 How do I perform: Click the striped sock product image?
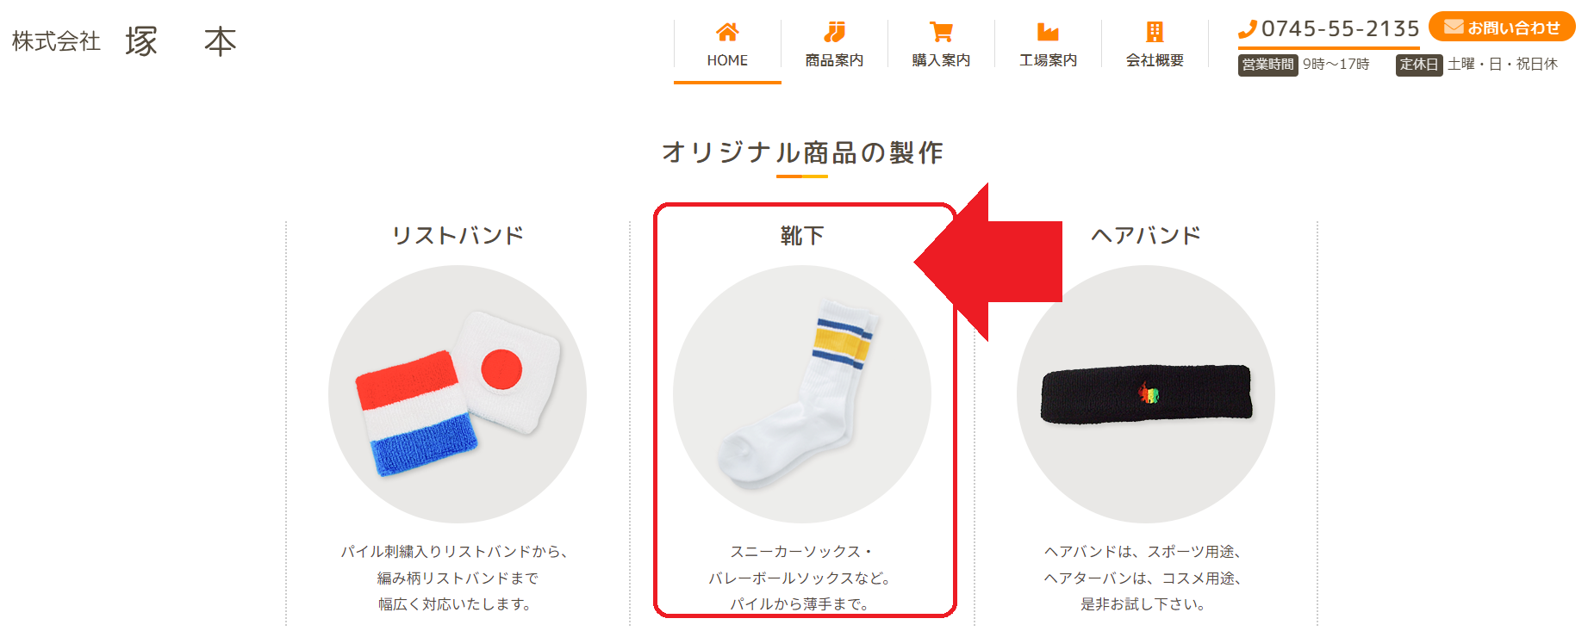point(801,394)
